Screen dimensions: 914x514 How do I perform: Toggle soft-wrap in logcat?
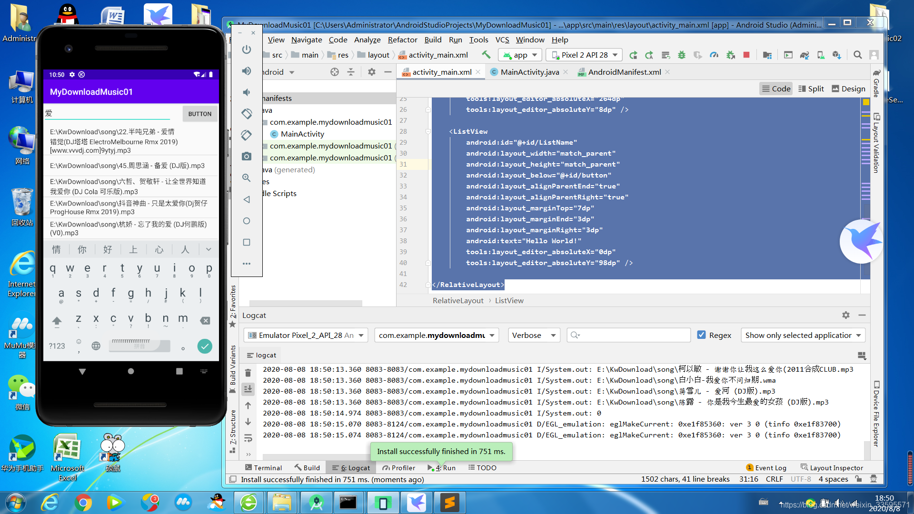248,438
